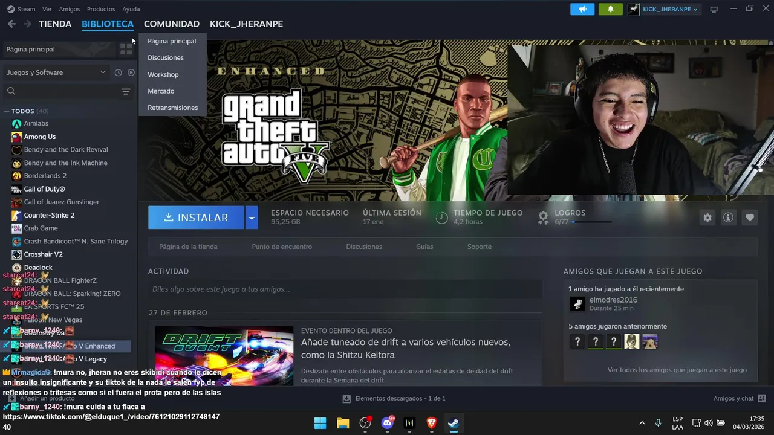
Task: Open the downloads icon in bottom bar
Action: [x=346, y=399]
